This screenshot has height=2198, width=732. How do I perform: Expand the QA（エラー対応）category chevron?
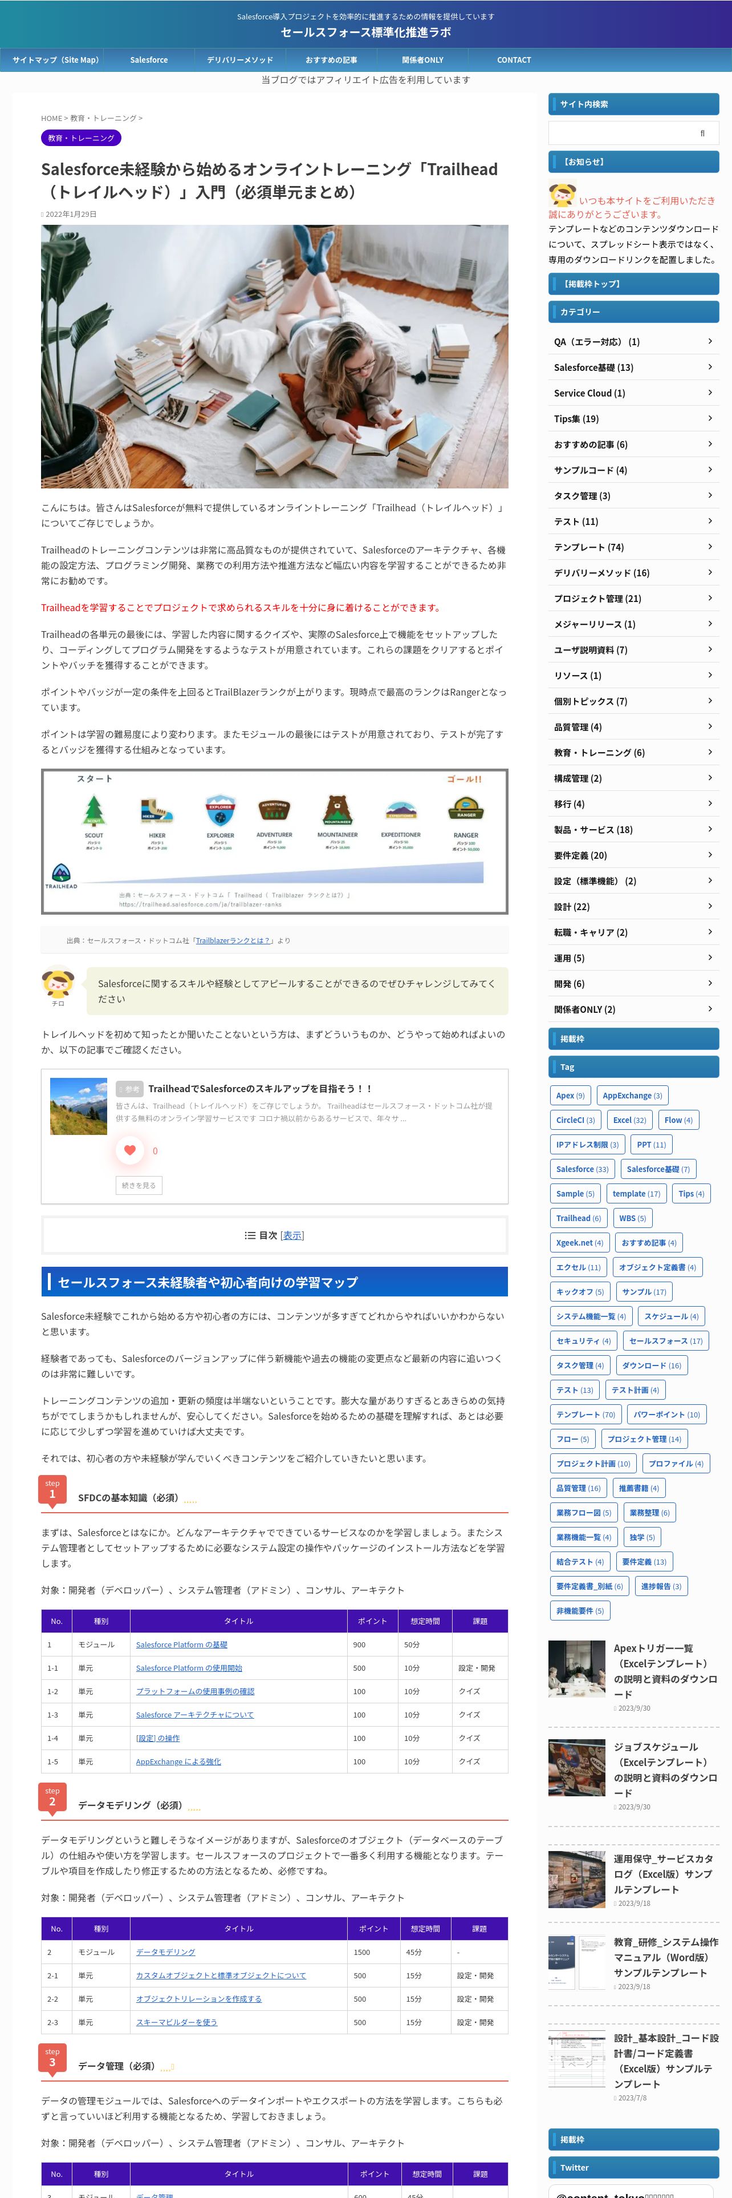(x=710, y=341)
